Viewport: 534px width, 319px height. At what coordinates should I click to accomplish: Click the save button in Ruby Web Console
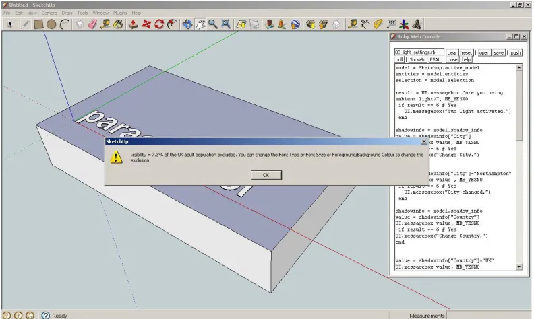[498, 52]
